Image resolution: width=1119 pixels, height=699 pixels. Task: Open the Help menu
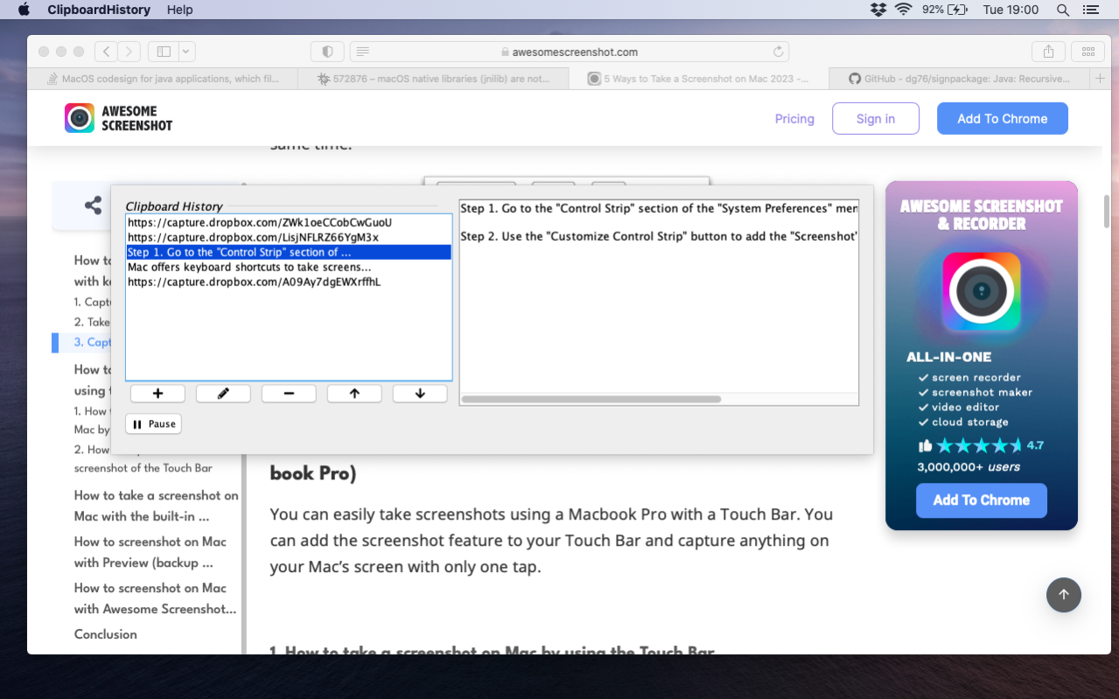tap(179, 10)
